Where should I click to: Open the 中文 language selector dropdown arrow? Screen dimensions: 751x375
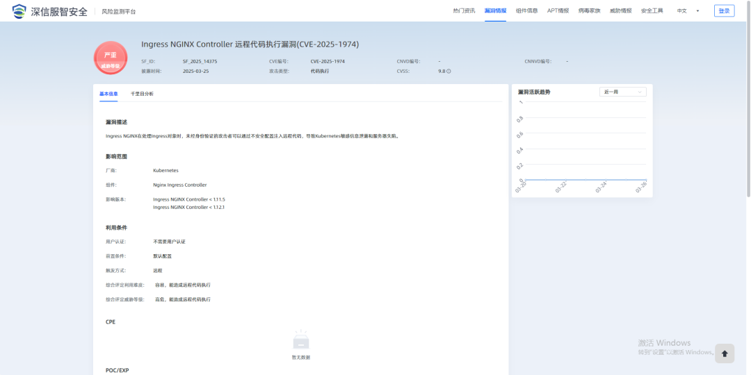point(697,11)
